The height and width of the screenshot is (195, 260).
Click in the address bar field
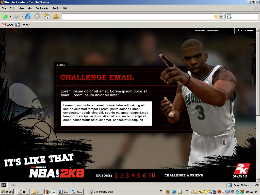[x=138, y=17]
